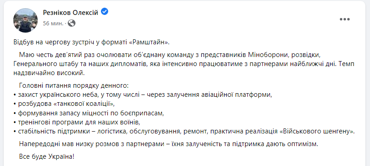Open the Резніков Олексій profile name link
The width and height of the screenshot is (370, 166).
(x=70, y=13)
